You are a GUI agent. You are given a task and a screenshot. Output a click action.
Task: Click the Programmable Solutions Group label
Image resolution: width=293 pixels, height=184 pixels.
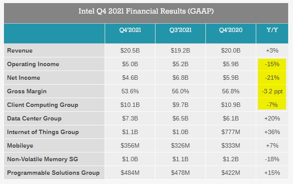pyautogui.click(x=53, y=173)
